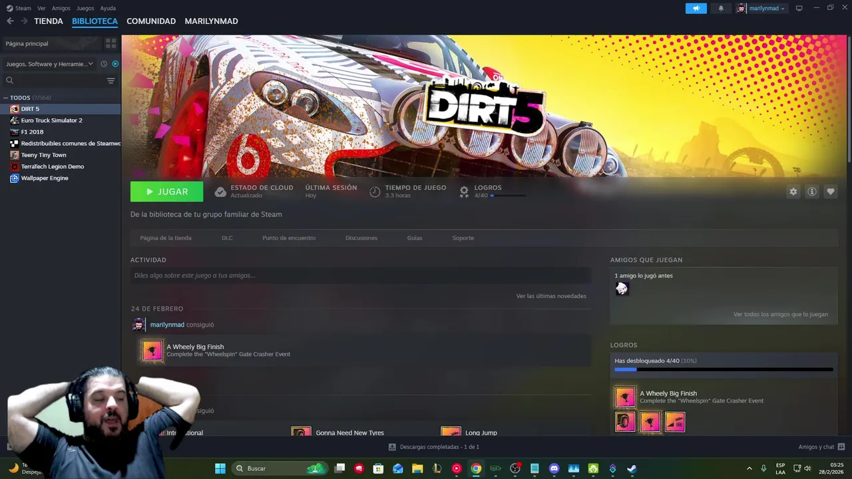Click Ver las últimas novedades

pos(551,296)
